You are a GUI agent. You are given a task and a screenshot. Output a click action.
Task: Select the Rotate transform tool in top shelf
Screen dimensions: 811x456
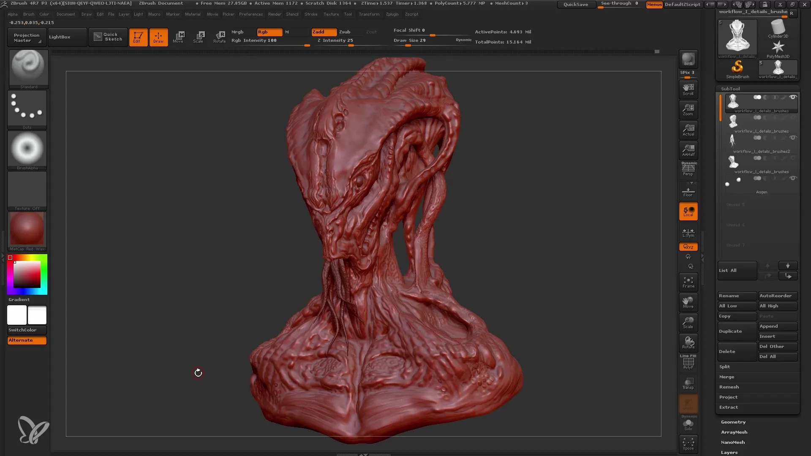coord(219,37)
